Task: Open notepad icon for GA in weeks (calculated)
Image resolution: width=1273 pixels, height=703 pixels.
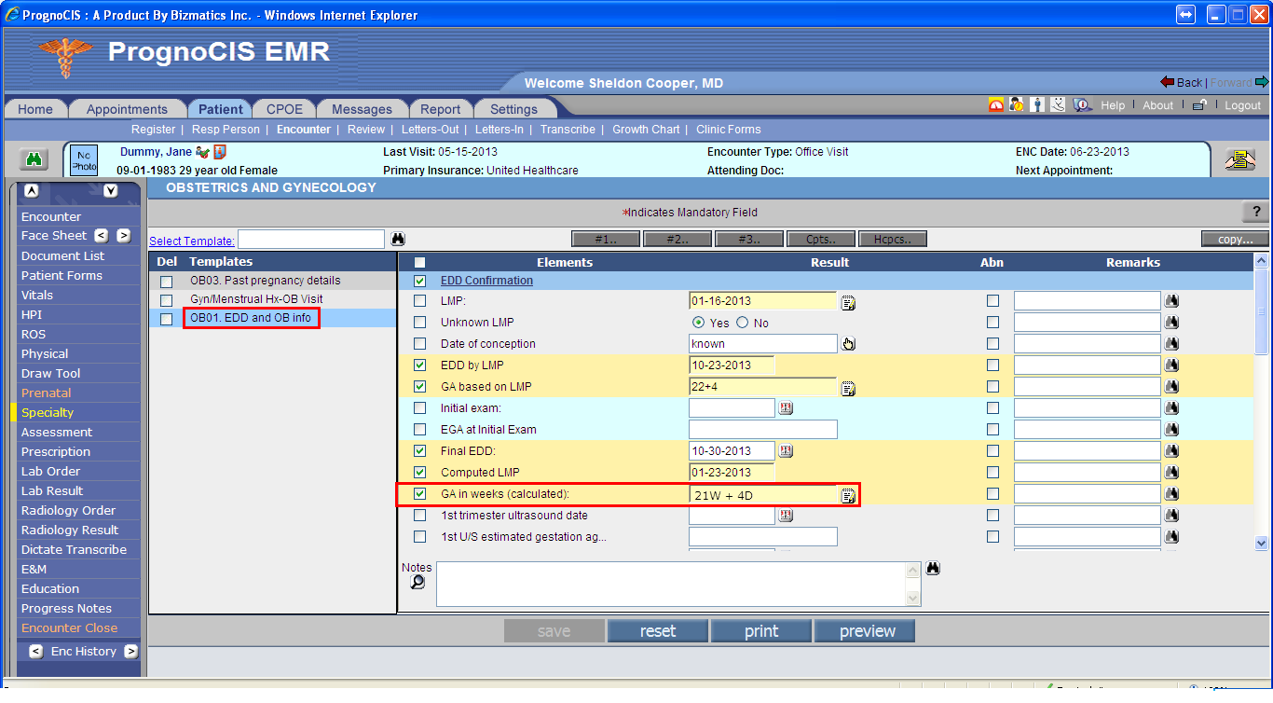Action: coord(848,495)
